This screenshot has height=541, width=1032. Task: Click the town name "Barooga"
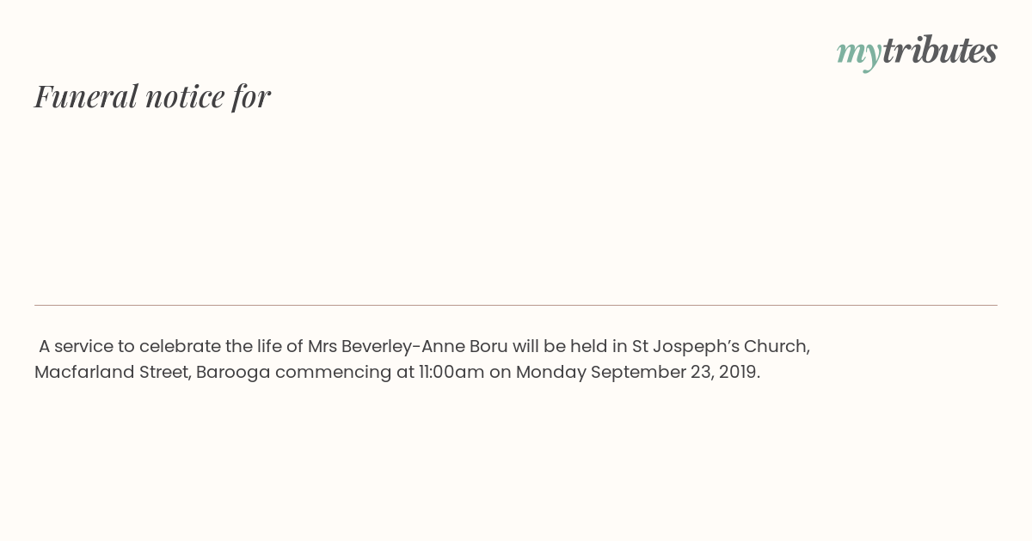(x=233, y=373)
